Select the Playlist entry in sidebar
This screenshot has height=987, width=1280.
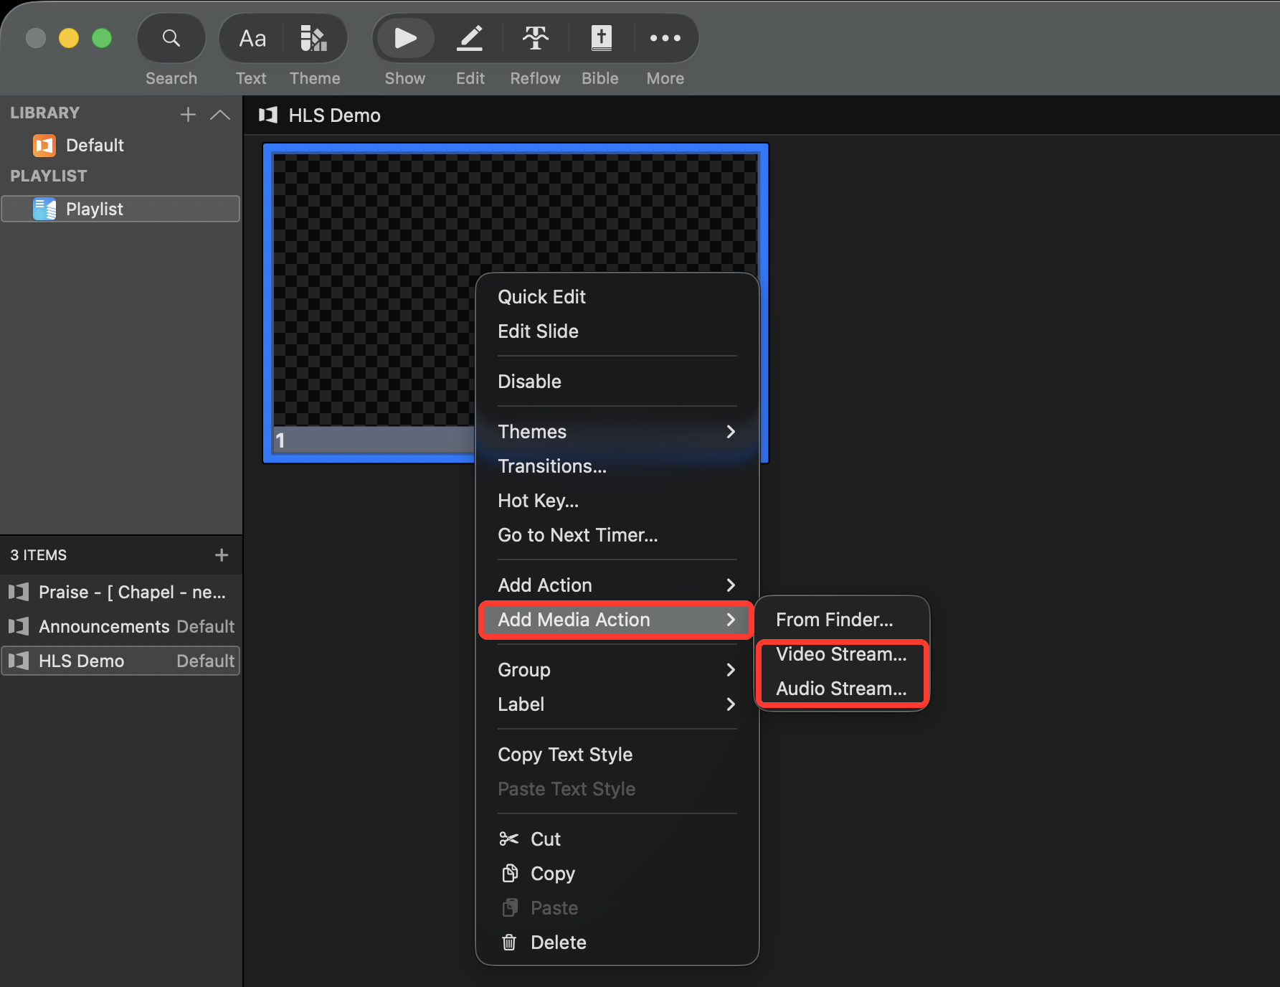(x=120, y=209)
